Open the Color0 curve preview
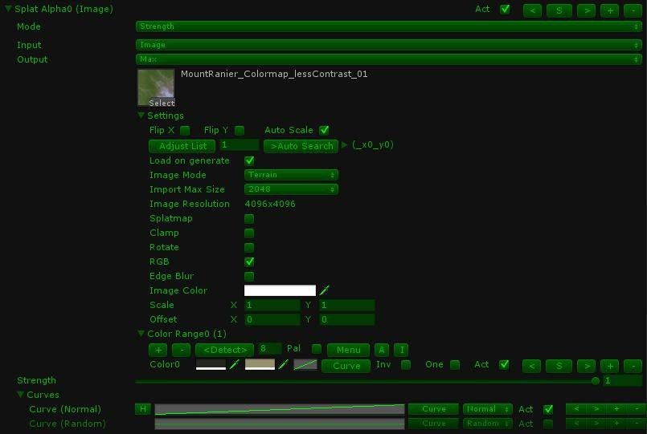Viewport: 647px width, 434px height. pos(305,364)
